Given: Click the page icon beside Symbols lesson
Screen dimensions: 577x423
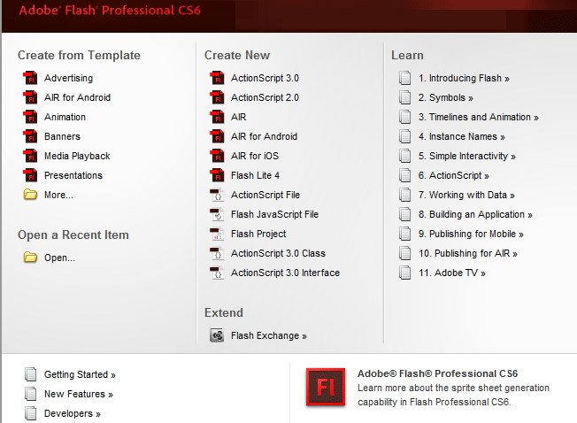Looking at the screenshot, I should pos(404,97).
